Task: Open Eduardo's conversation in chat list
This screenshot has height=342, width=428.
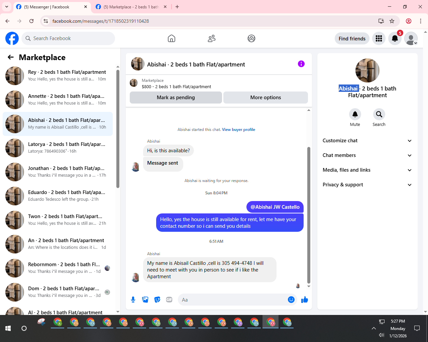Action: [58, 196]
